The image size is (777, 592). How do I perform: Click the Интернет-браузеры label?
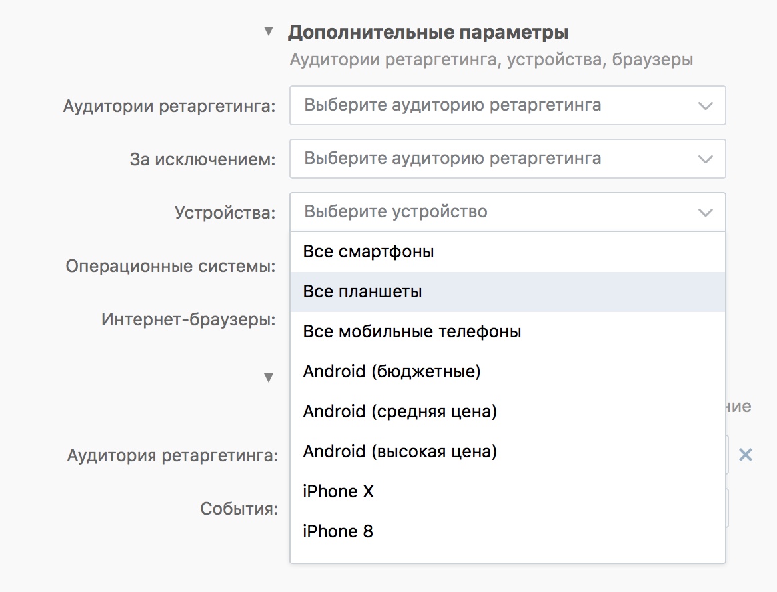(189, 320)
